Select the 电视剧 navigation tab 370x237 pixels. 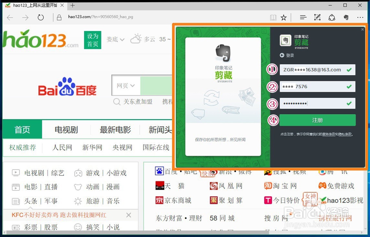[66, 130]
